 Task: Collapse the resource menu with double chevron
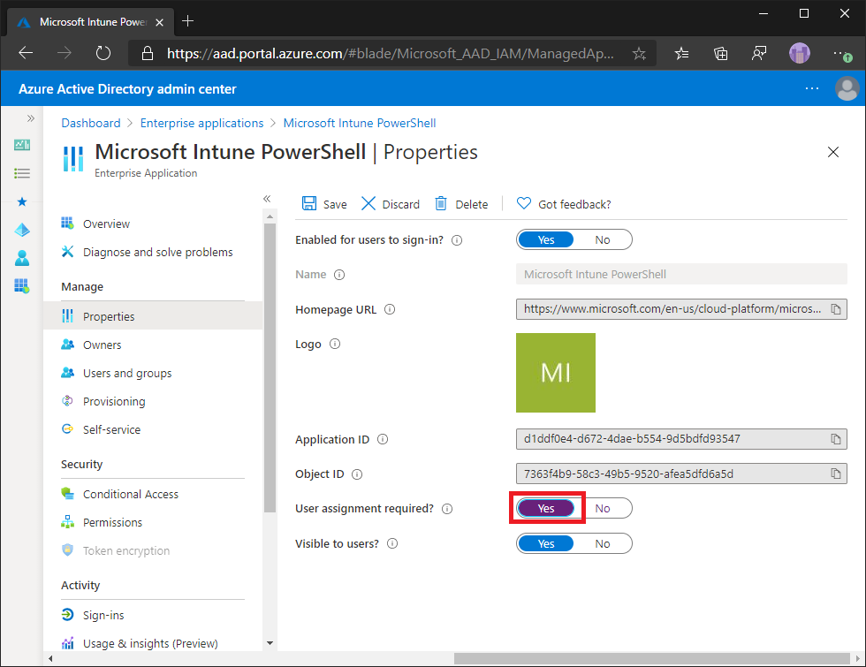click(x=267, y=199)
